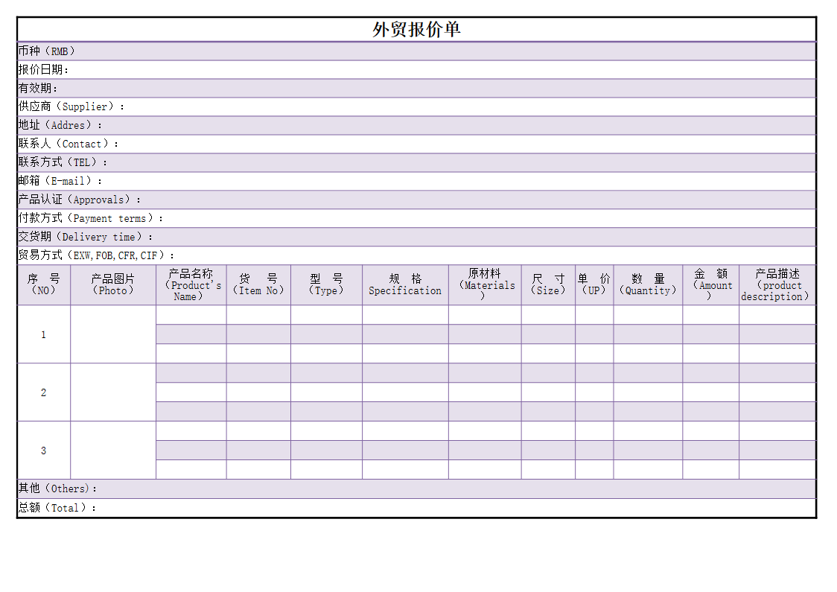Click the 序号（NO） column header
Image resolution: width=837 pixels, height=592 pixels.
(x=44, y=285)
